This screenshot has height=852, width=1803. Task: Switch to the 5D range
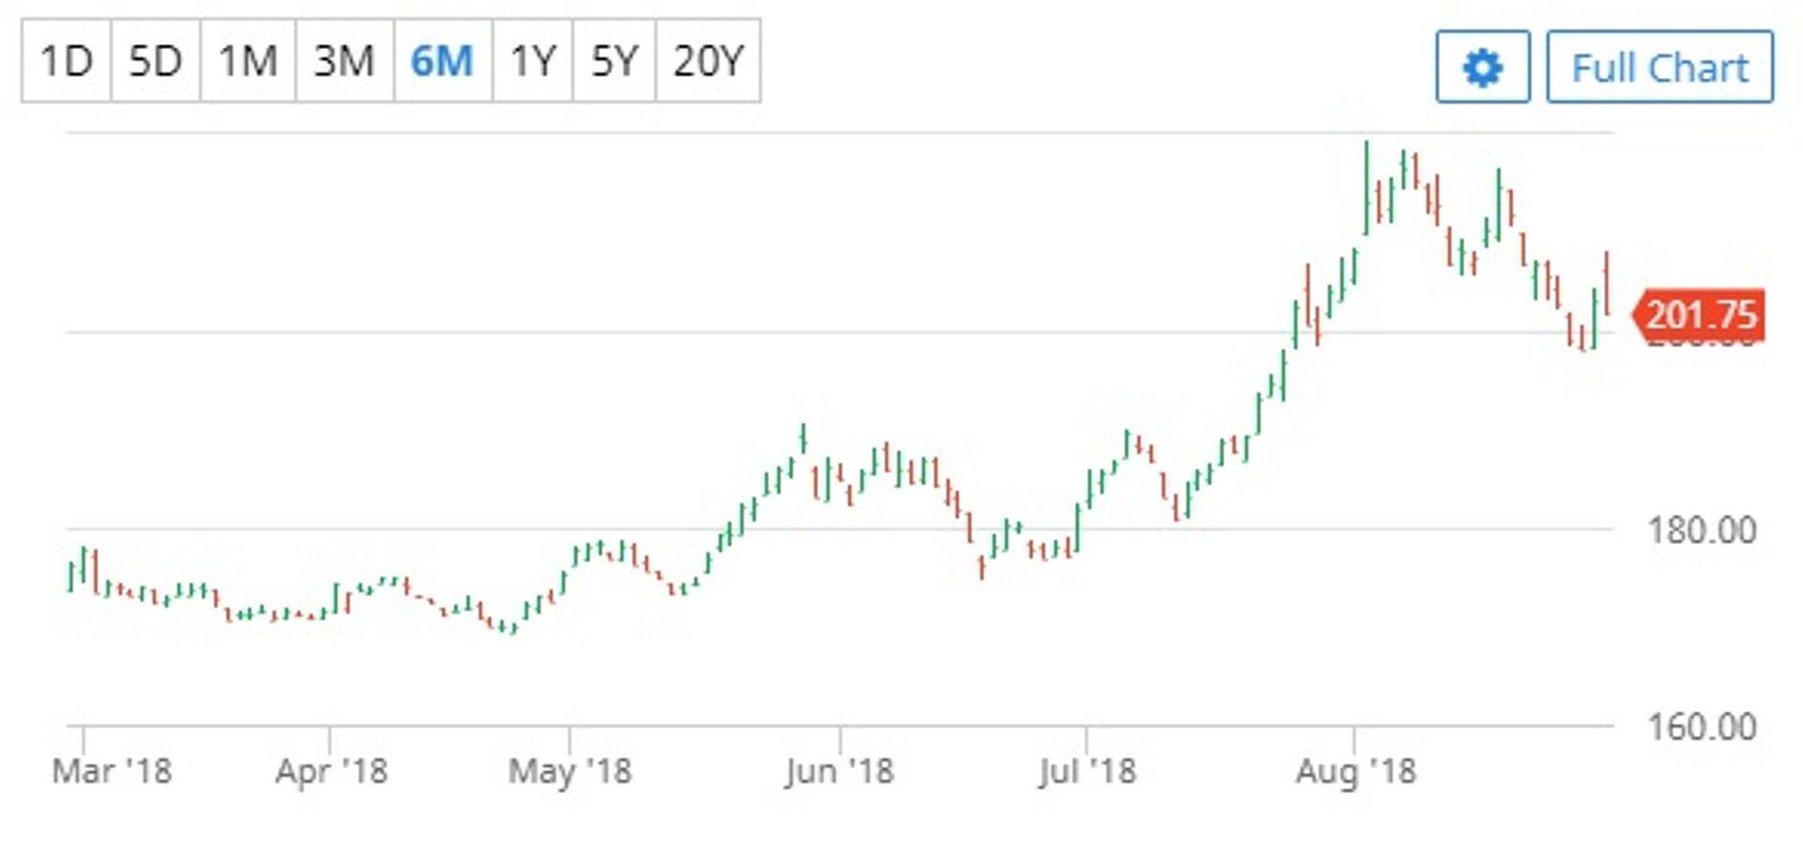[x=155, y=61]
